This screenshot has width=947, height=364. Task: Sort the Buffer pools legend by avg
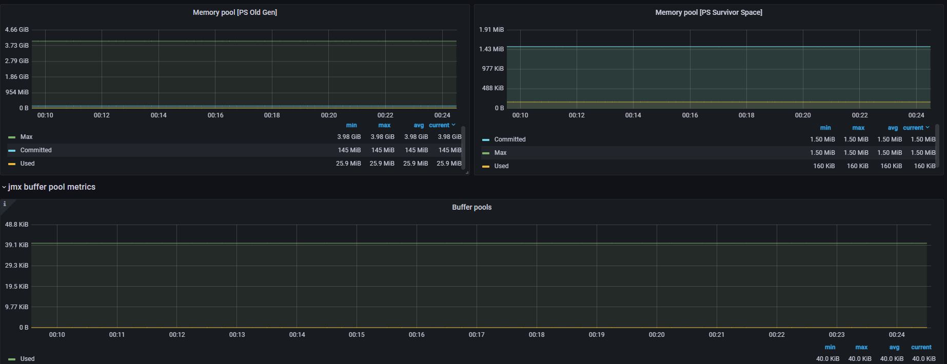[894, 347]
